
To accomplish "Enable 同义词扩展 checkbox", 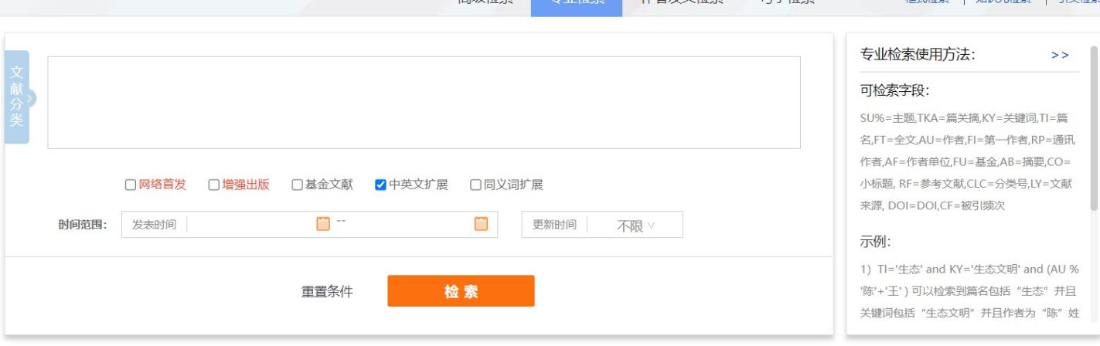I will (x=476, y=185).
